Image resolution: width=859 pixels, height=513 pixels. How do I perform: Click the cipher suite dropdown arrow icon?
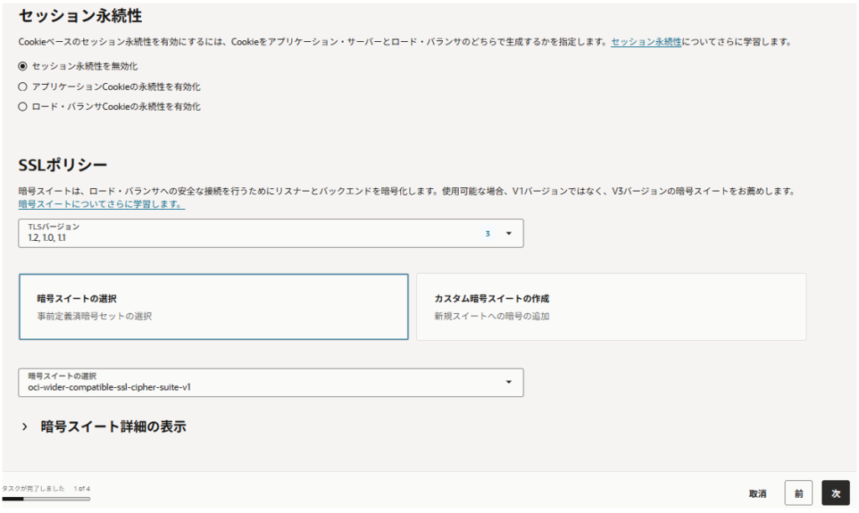tap(508, 383)
